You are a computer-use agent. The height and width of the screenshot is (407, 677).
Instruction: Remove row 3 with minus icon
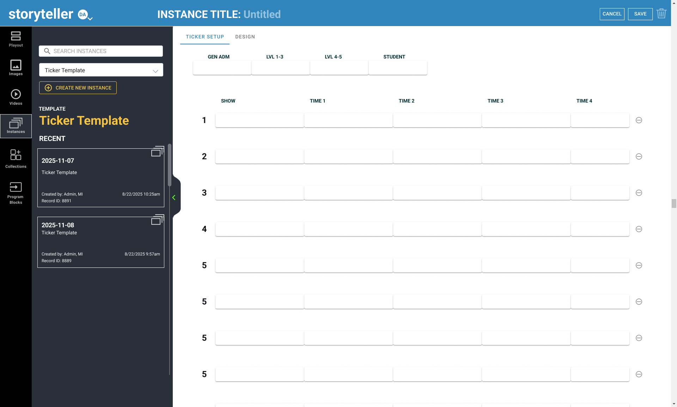pos(639,193)
